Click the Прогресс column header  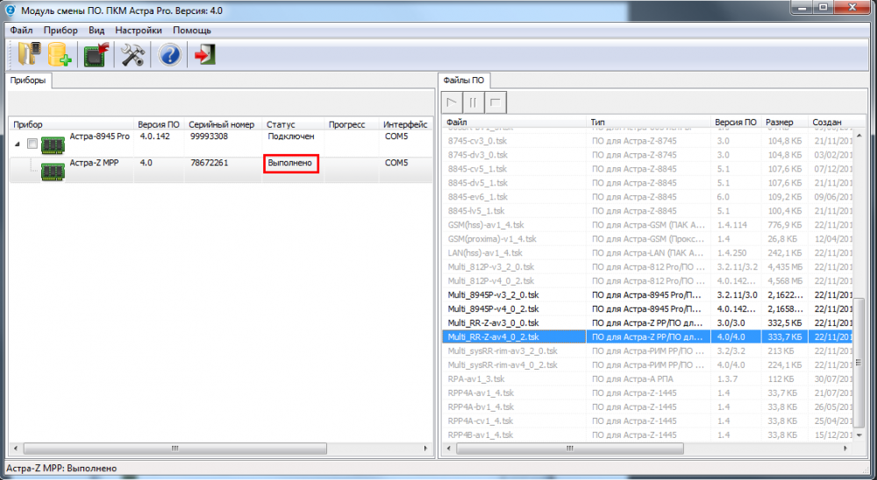[x=352, y=124]
